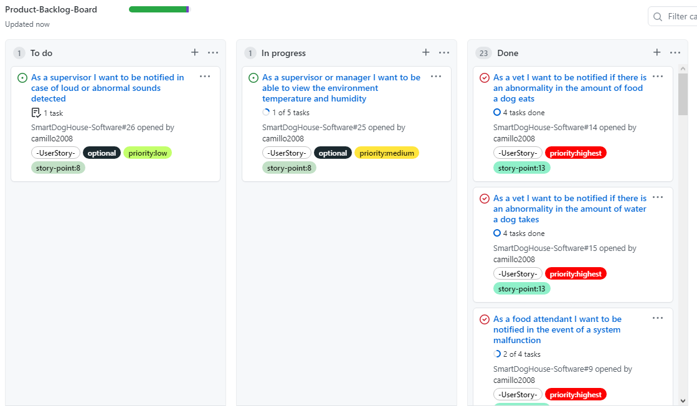Open the card menu on the food attendant card
Viewport: 697px width, 406px height.
[658, 318]
